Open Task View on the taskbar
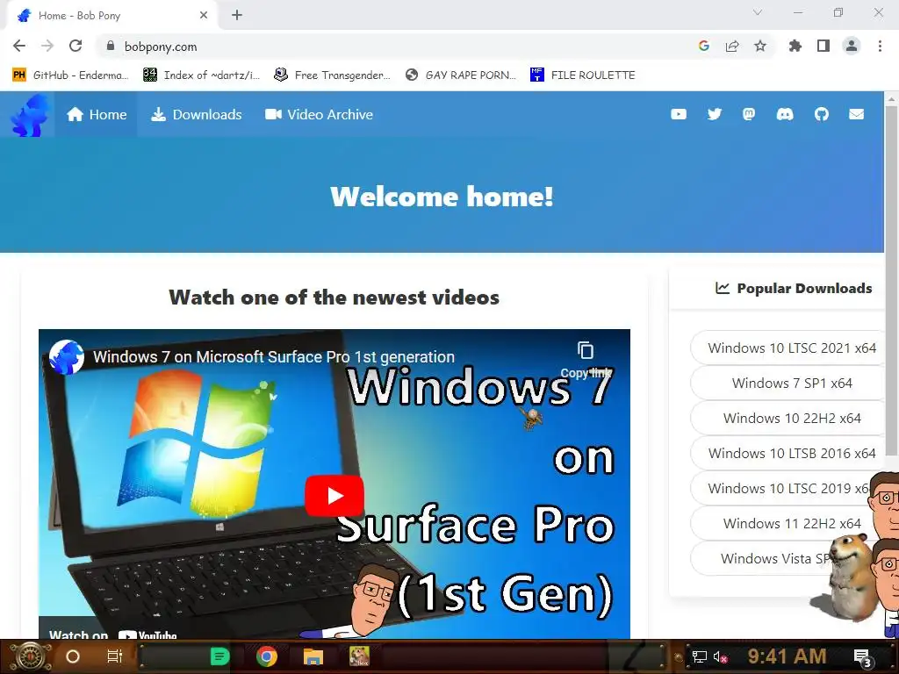This screenshot has width=899, height=674. pyautogui.click(x=115, y=656)
